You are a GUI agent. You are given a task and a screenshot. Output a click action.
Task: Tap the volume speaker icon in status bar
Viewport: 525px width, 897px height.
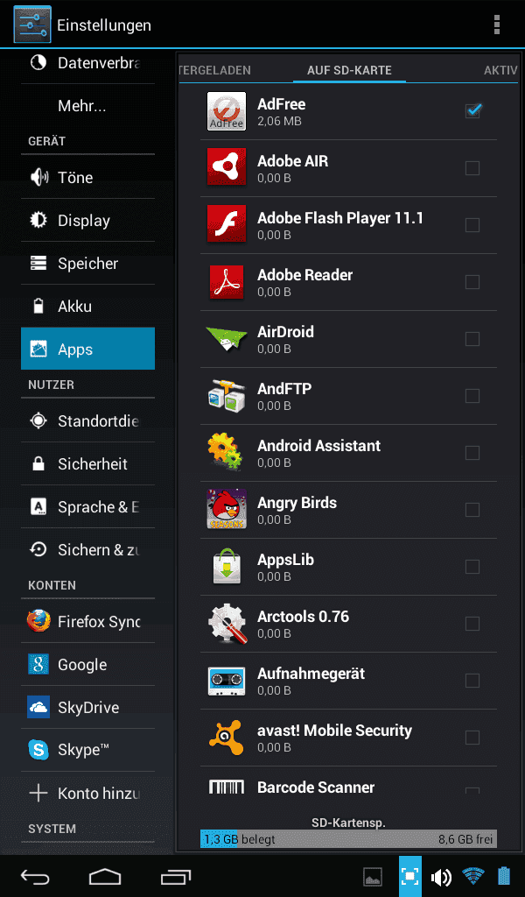(x=440, y=876)
